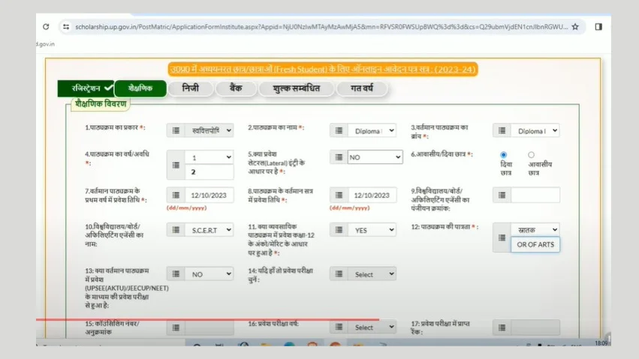
Task: Click list icon beside field 11 YES dropdown
Action: tap(339, 229)
